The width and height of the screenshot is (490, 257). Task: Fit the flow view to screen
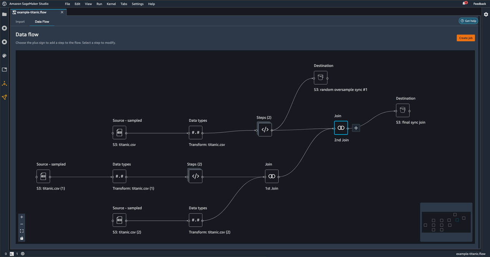point(22,231)
